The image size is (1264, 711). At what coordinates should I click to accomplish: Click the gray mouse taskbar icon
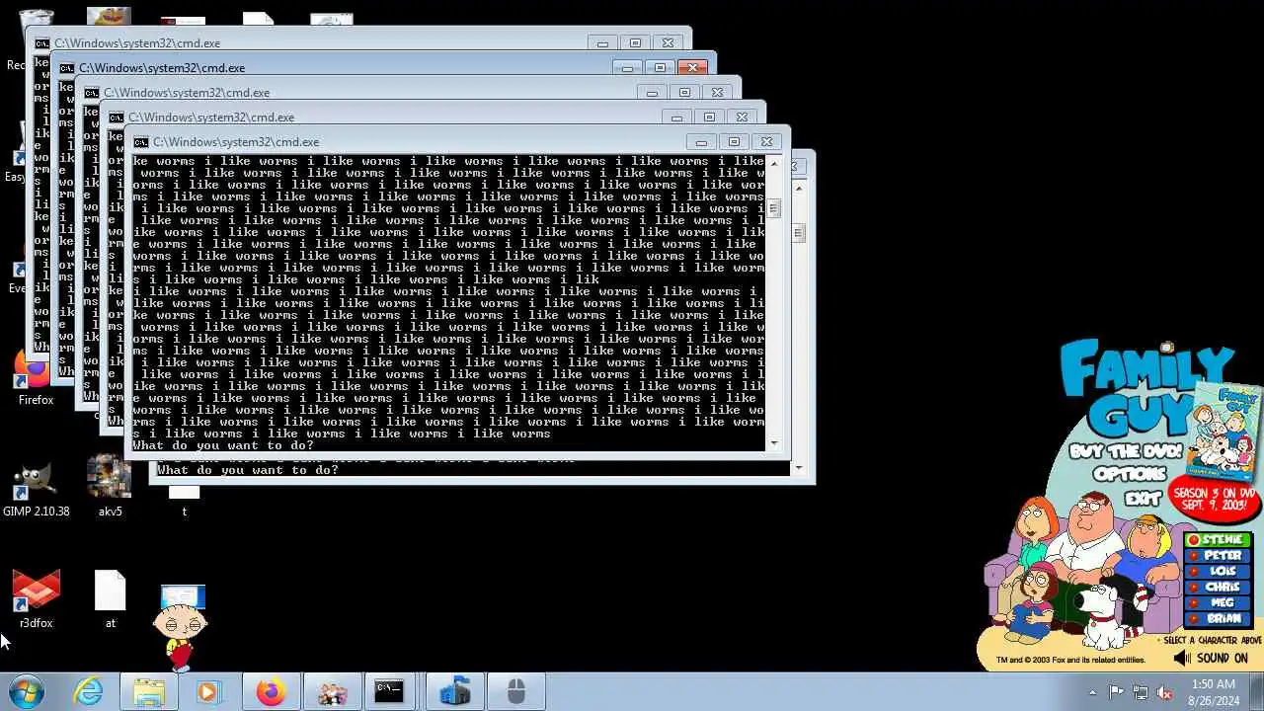point(515,692)
